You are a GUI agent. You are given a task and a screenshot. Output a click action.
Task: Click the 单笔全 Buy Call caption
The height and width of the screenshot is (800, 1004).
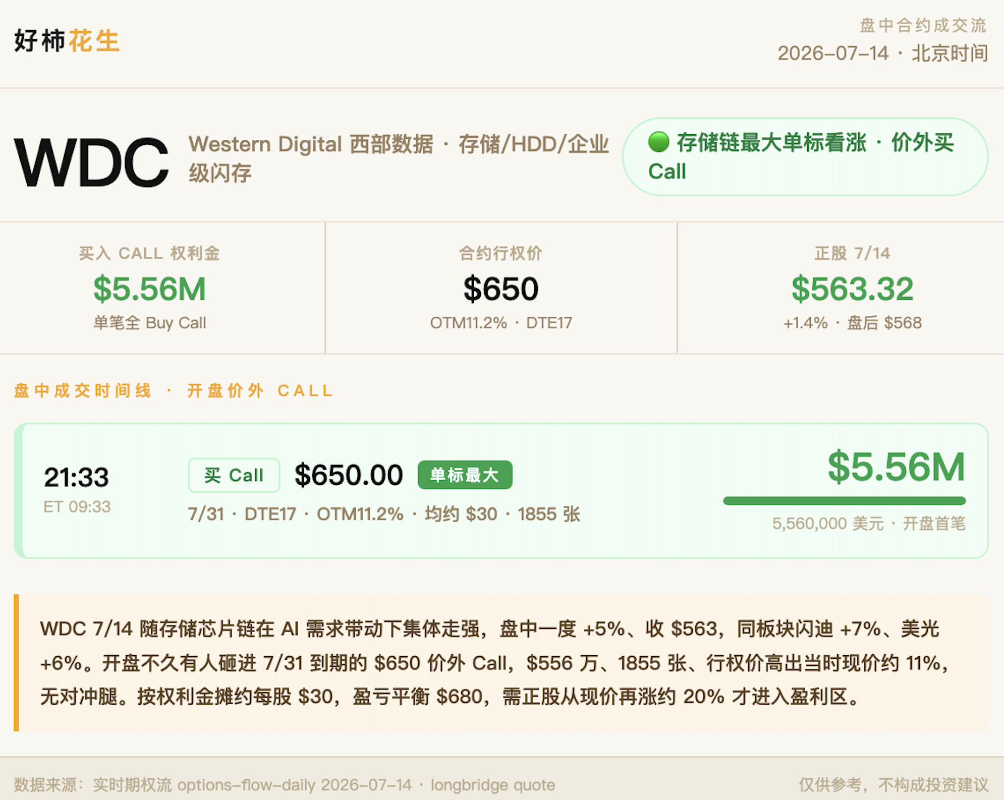point(149,323)
